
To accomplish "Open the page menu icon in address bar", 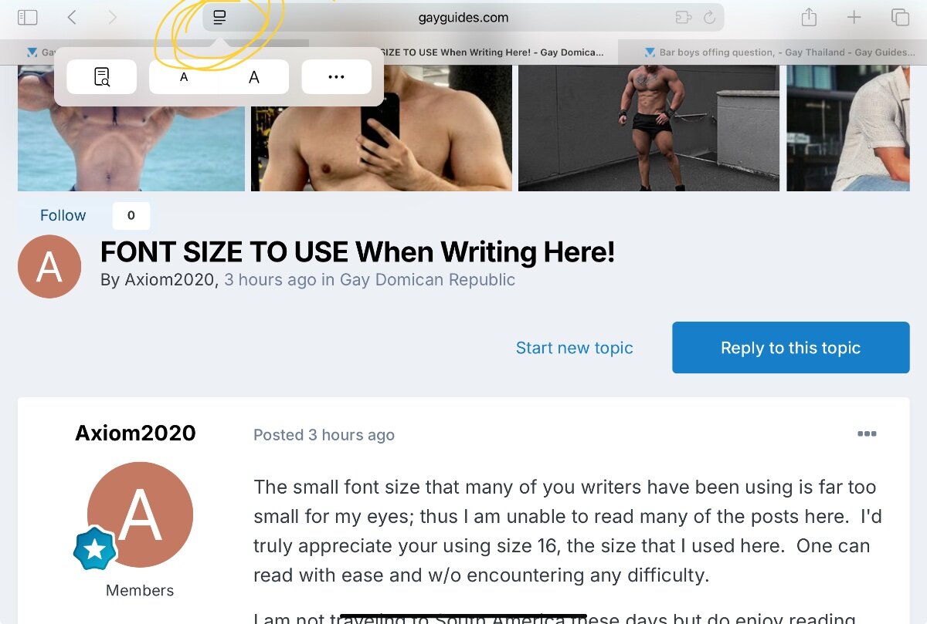I will pos(219,17).
